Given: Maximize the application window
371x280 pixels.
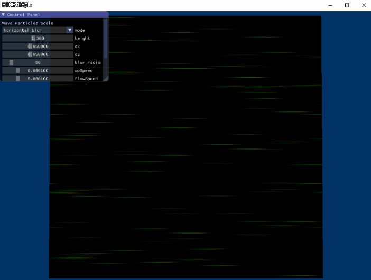Looking at the screenshot, I should 347,5.
